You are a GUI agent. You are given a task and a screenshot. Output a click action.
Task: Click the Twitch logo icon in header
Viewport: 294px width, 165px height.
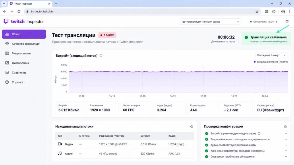6,21
